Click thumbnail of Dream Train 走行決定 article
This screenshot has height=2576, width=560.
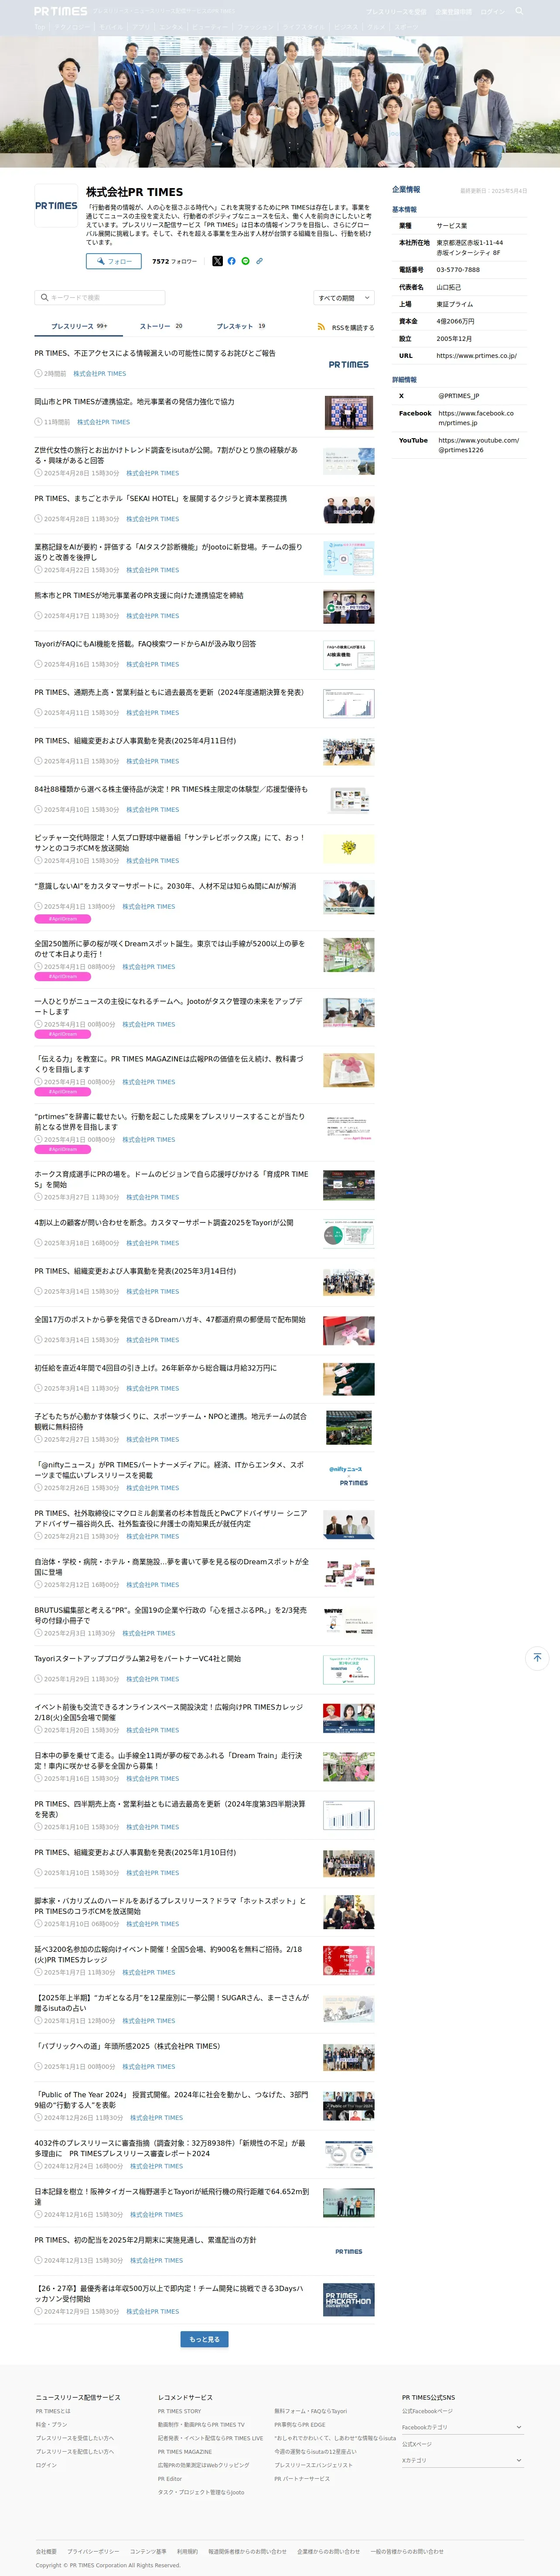point(349,1767)
